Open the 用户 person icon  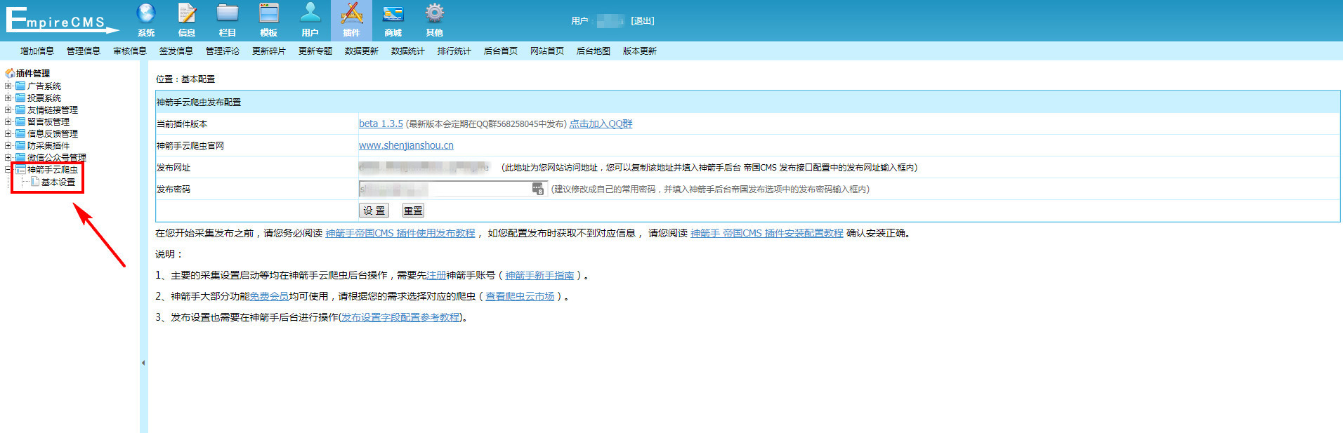(310, 13)
